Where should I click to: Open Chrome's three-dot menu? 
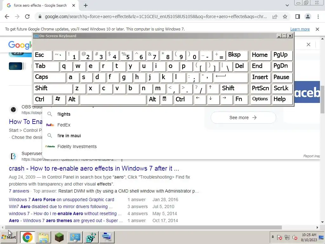pos(318,17)
